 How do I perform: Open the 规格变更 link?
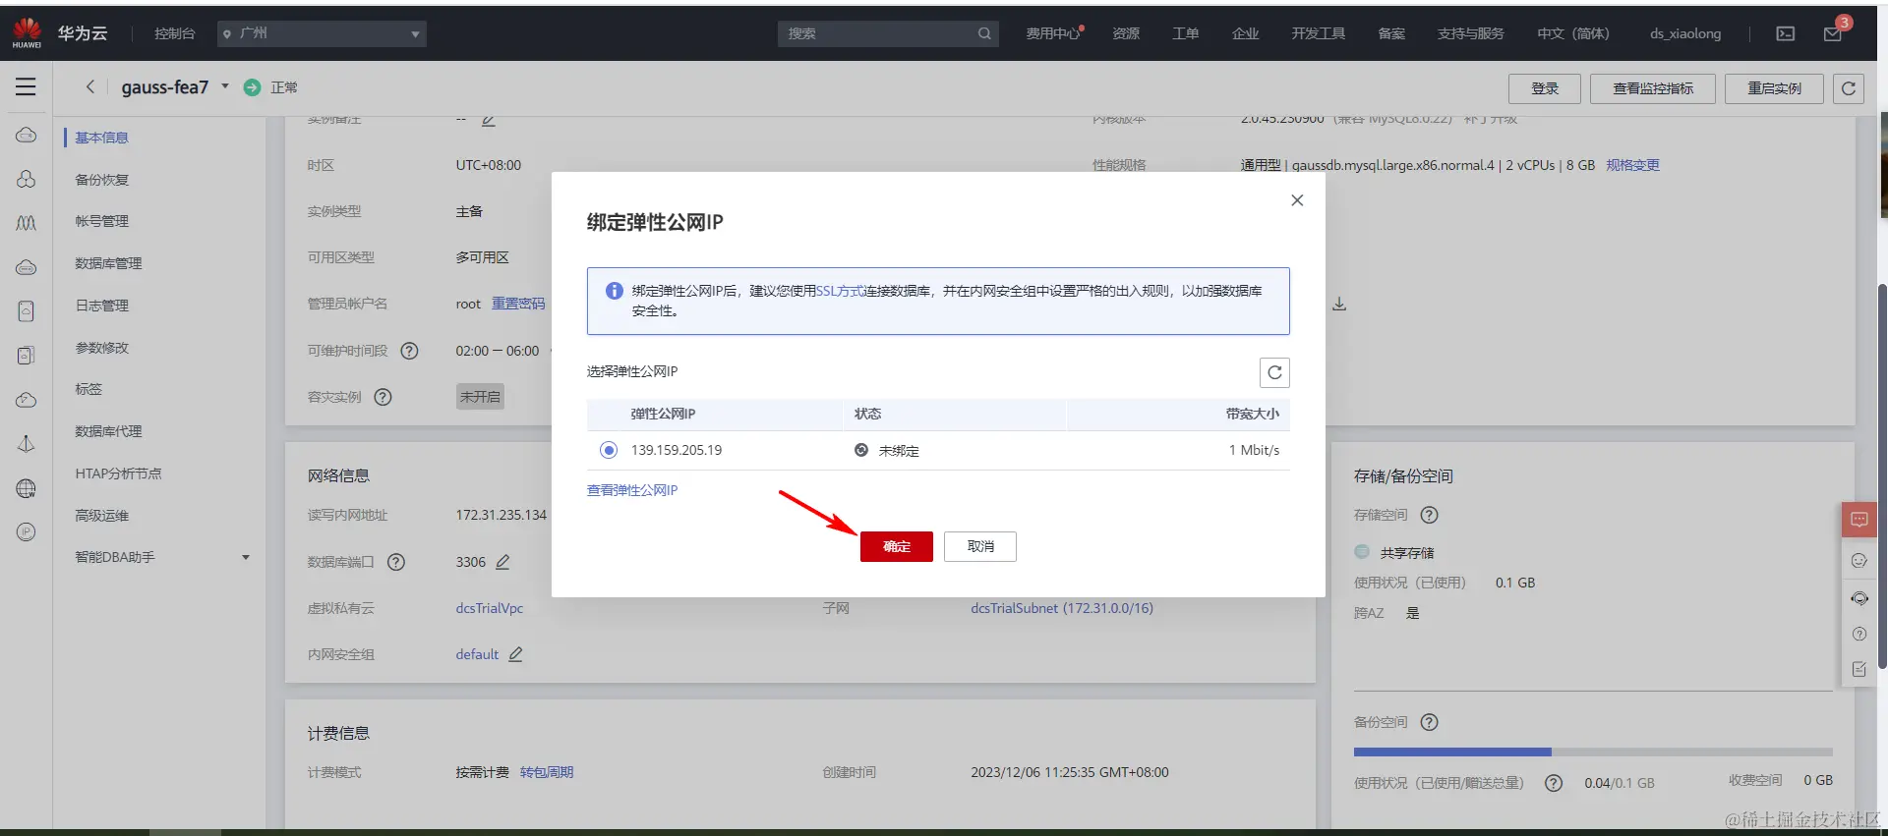point(1632,165)
